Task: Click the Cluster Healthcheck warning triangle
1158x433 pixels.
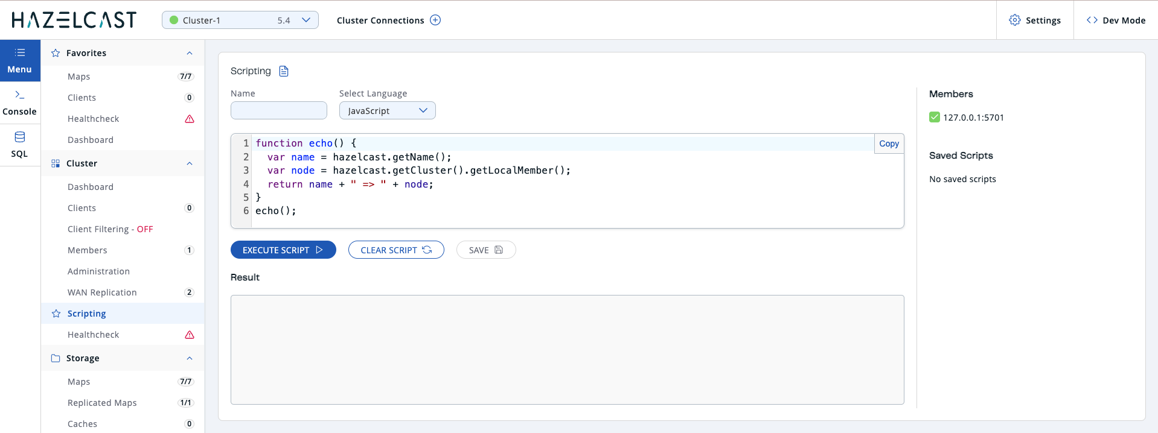Action: pyautogui.click(x=190, y=335)
